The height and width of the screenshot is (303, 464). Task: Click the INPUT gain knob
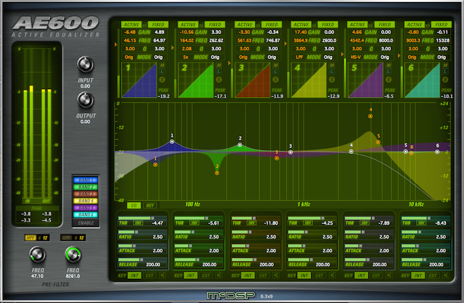point(85,64)
